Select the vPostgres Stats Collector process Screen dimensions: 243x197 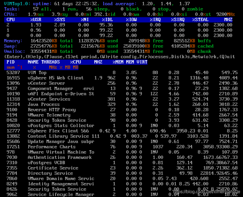pos(61,126)
